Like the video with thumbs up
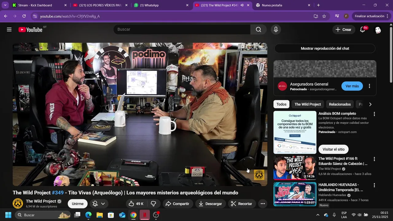This screenshot has width=393, height=221. click(136, 204)
